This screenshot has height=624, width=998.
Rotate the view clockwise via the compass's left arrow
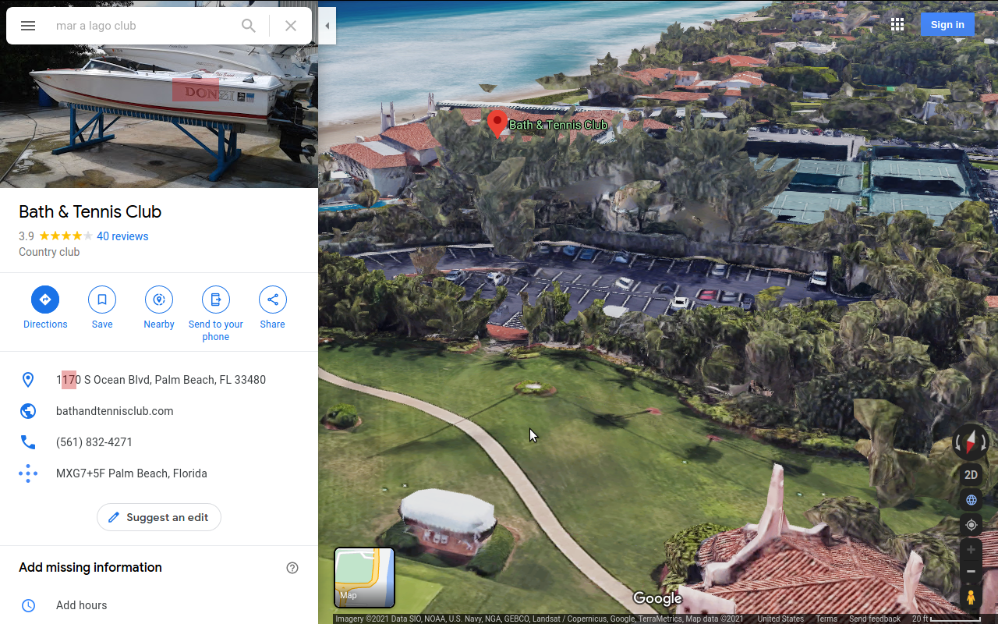[x=958, y=442]
